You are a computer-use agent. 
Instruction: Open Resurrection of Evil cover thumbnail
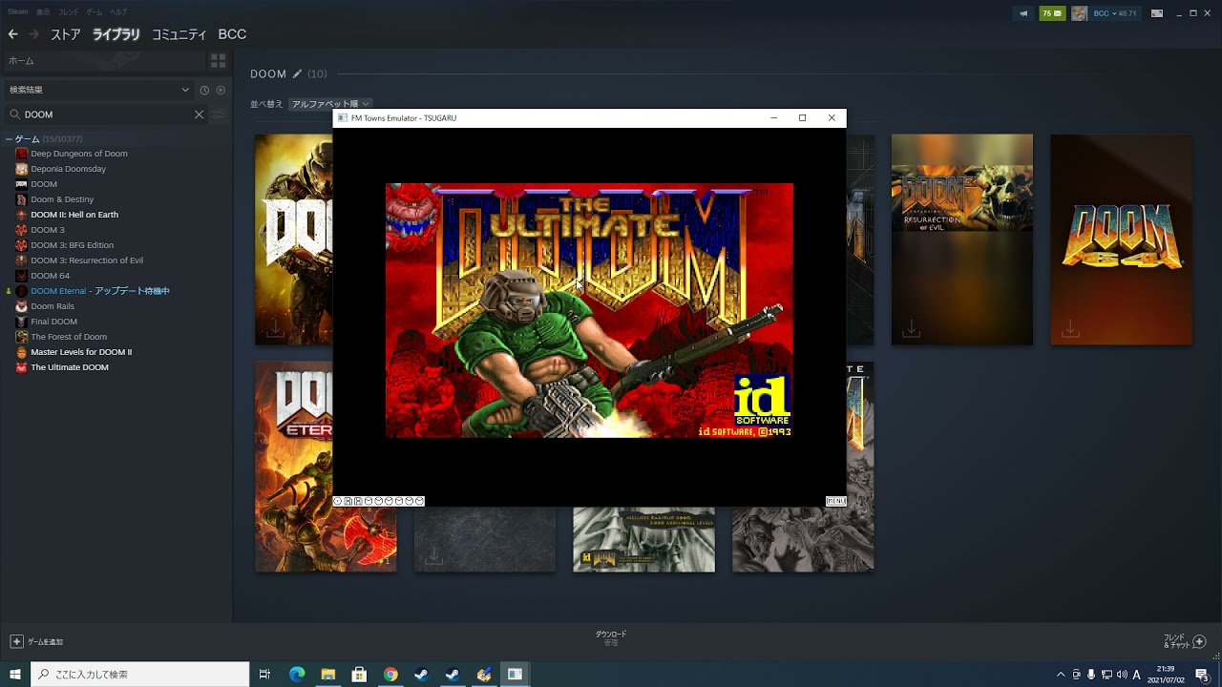click(962, 239)
